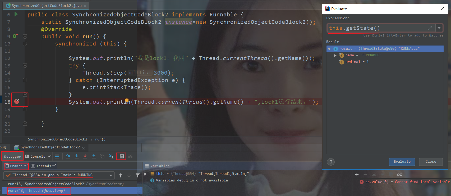Screen dimensions: 451x196
Task: Open expression history dropdown arrow
Action: [x=439, y=28]
